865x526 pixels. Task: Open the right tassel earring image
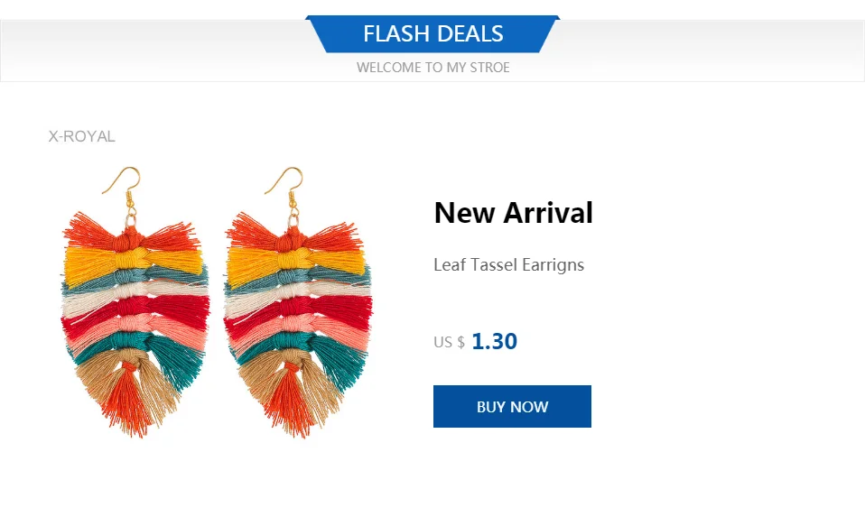pos(298,302)
